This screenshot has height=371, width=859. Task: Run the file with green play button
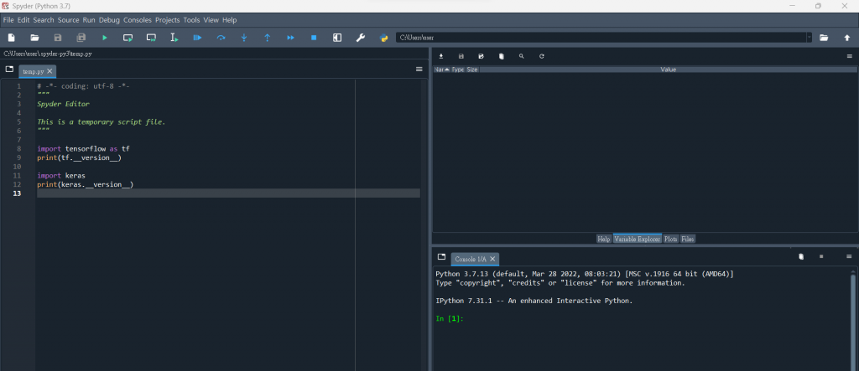[105, 38]
